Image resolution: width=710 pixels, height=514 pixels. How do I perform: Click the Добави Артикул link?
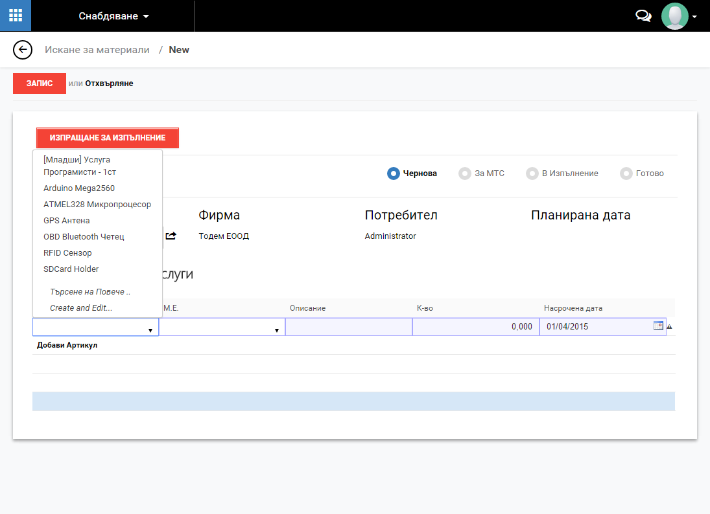tap(67, 345)
